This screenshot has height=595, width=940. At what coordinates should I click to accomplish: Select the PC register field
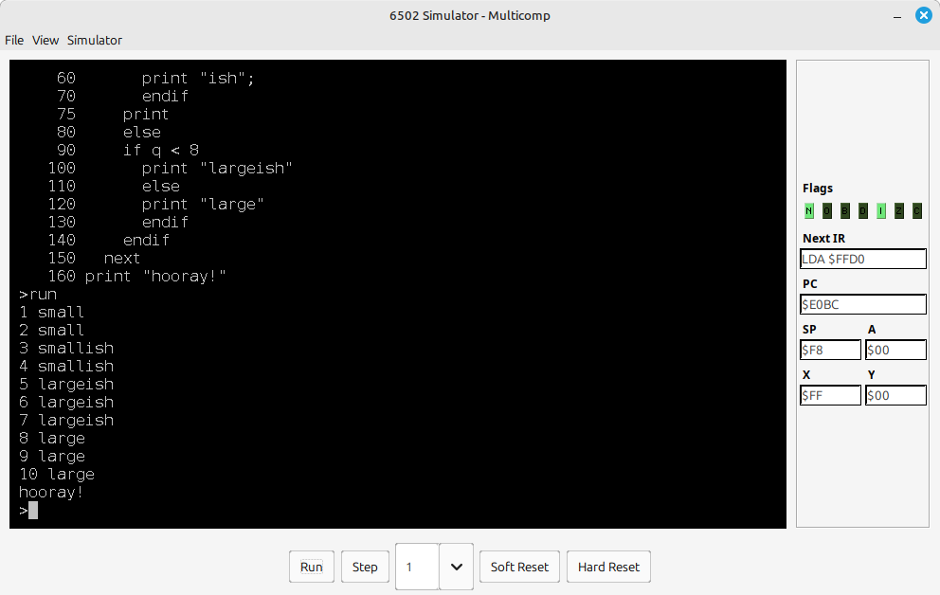(x=863, y=304)
